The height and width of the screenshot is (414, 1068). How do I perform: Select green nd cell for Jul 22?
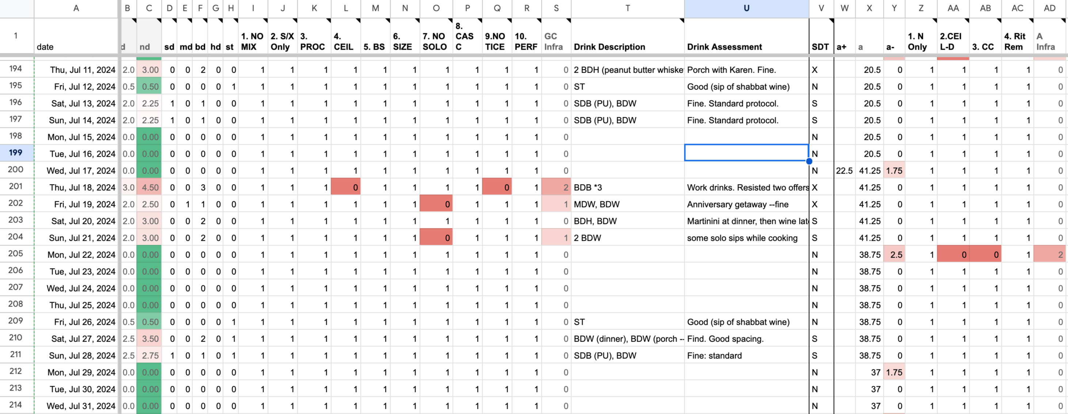[x=149, y=254]
